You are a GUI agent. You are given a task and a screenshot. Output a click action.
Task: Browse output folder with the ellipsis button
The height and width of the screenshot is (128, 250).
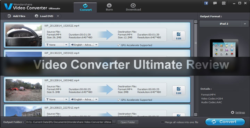point(114,122)
